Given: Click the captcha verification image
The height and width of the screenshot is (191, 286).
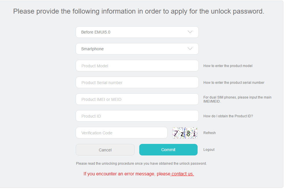Looking at the screenshot, I should coord(185,133).
